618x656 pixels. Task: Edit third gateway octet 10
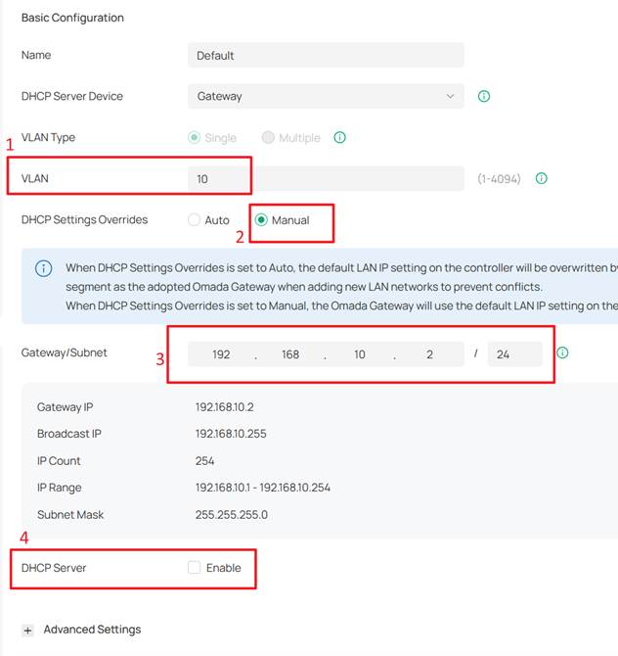360,354
